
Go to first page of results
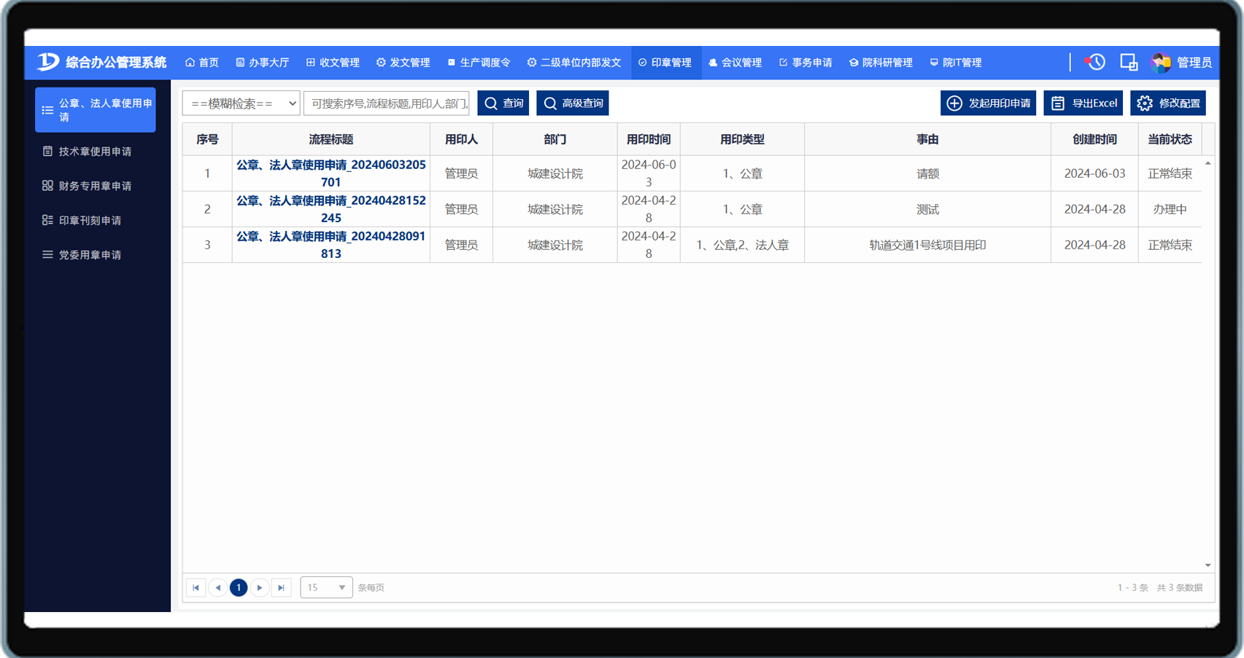point(196,587)
